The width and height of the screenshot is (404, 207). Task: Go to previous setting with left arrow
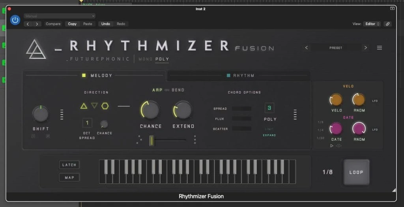pos(28,24)
